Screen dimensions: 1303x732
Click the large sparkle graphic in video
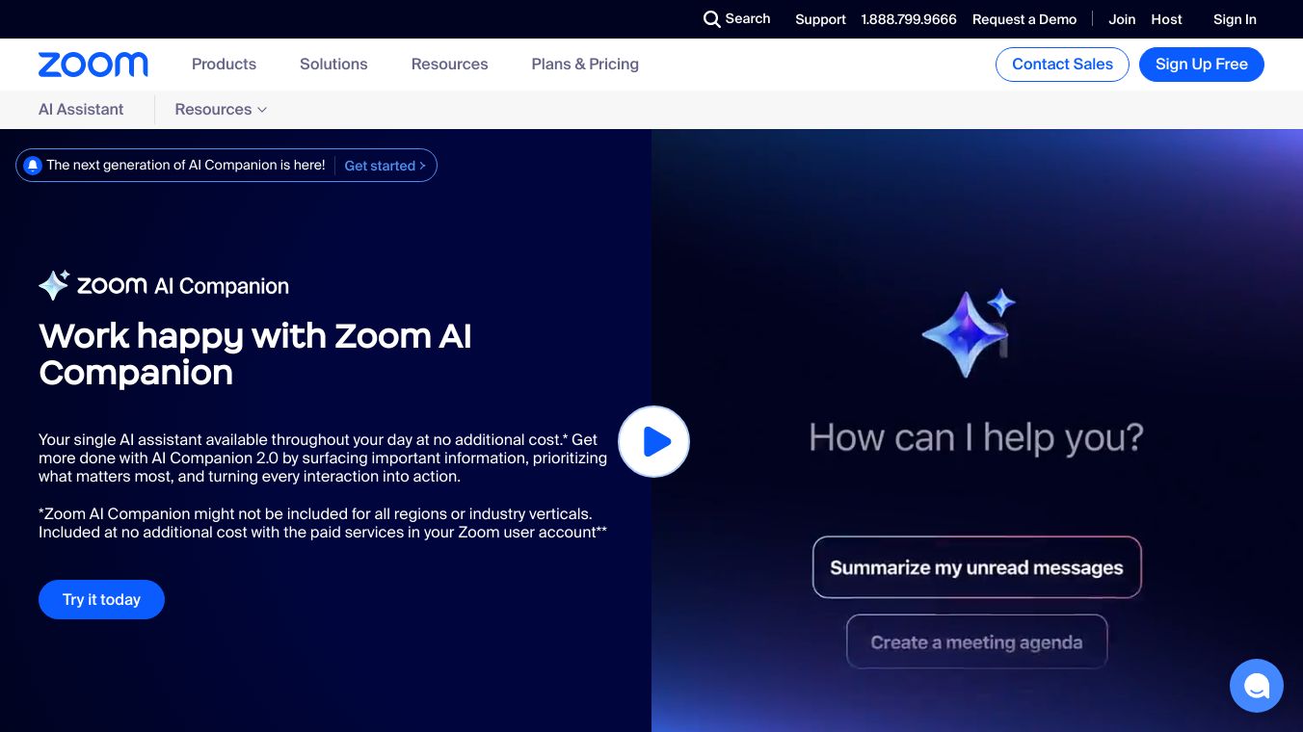pos(969,332)
